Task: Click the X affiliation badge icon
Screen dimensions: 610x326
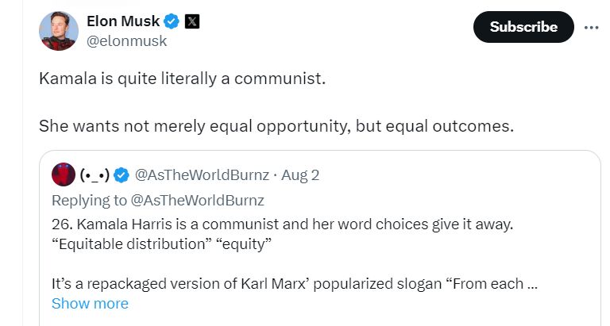Action: 191,21
